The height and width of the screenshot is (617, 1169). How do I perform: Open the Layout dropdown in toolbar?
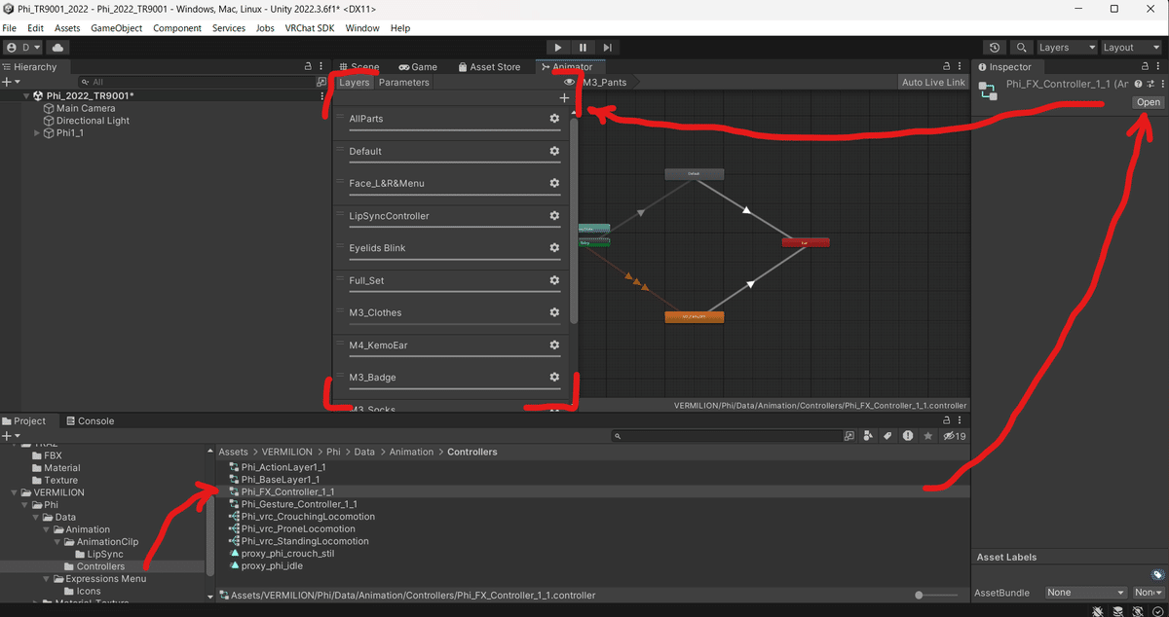[1130, 47]
